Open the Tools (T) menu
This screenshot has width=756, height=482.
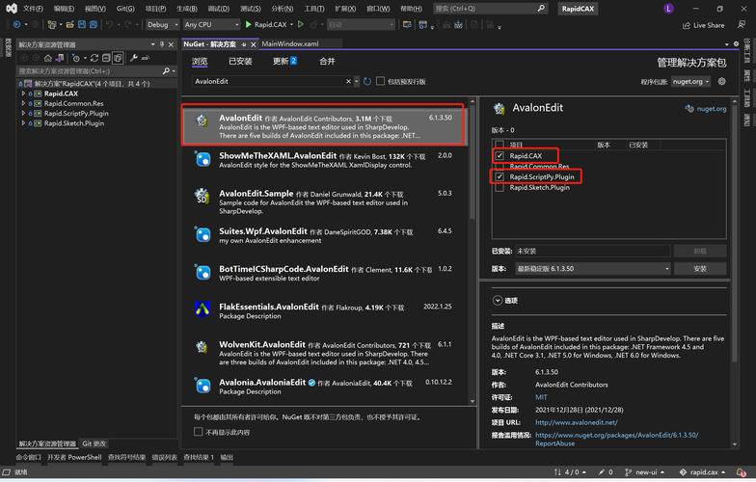click(314, 9)
